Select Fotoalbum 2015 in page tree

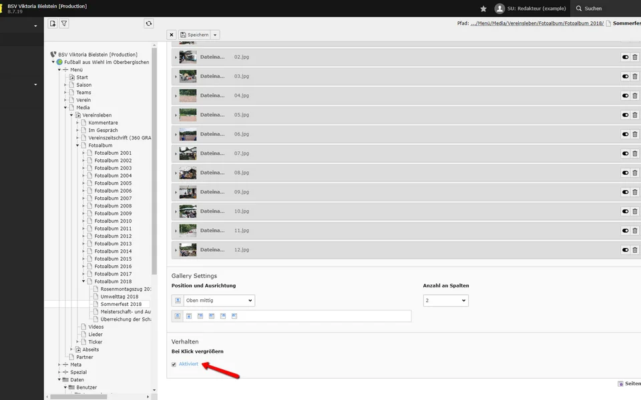point(113,259)
